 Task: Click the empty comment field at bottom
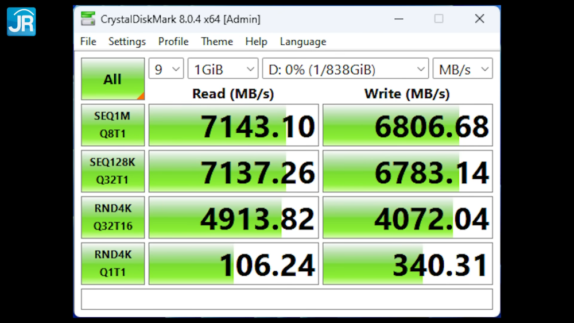(286, 299)
